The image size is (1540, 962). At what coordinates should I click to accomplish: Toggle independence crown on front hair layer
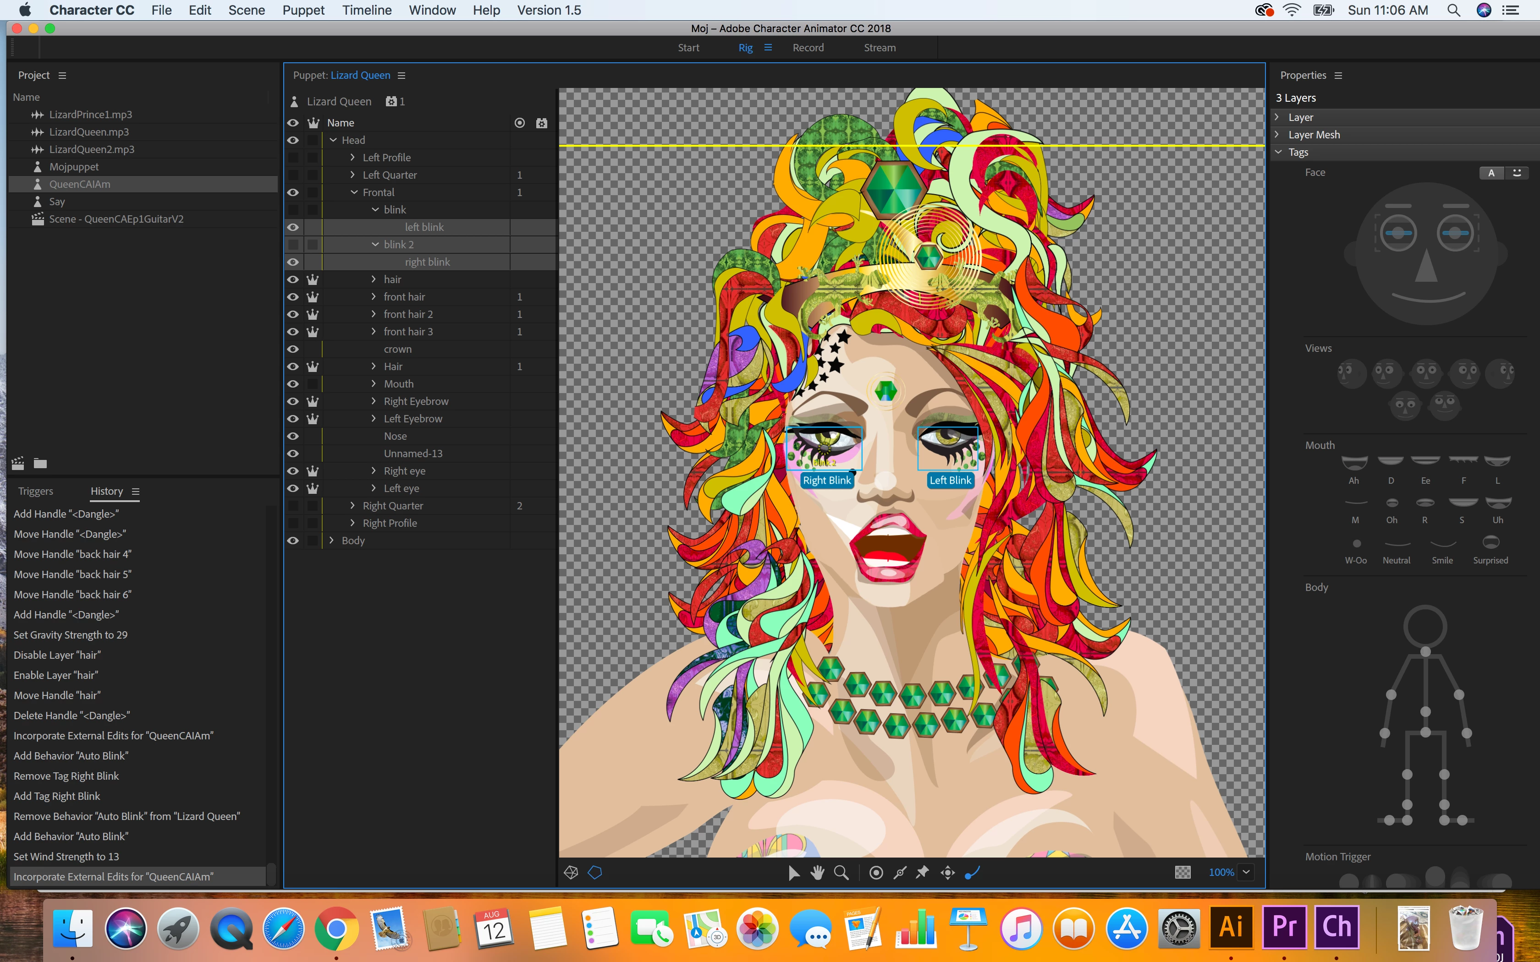click(x=313, y=297)
